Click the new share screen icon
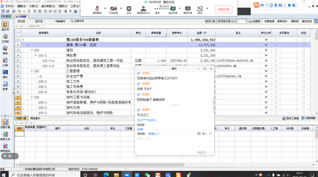Screen dimensions: 318x177 click(x=173, y=9)
